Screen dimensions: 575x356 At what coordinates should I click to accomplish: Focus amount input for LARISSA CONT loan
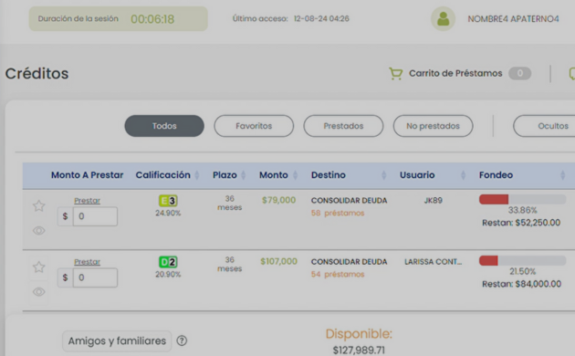click(x=95, y=277)
